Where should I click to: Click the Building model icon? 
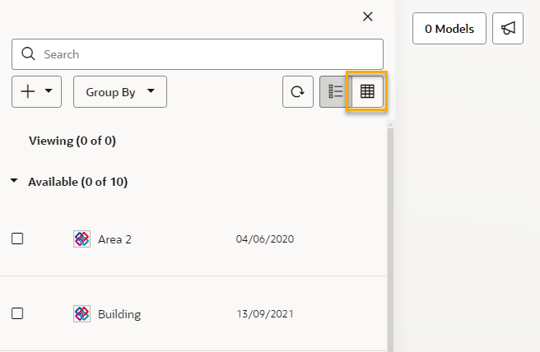tap(82, 314)
